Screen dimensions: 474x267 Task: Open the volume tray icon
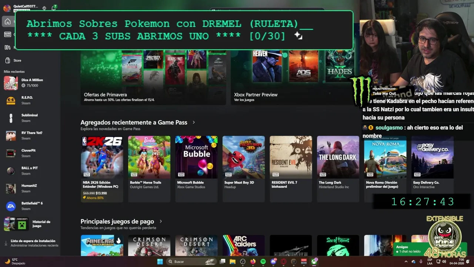point(444,261)
